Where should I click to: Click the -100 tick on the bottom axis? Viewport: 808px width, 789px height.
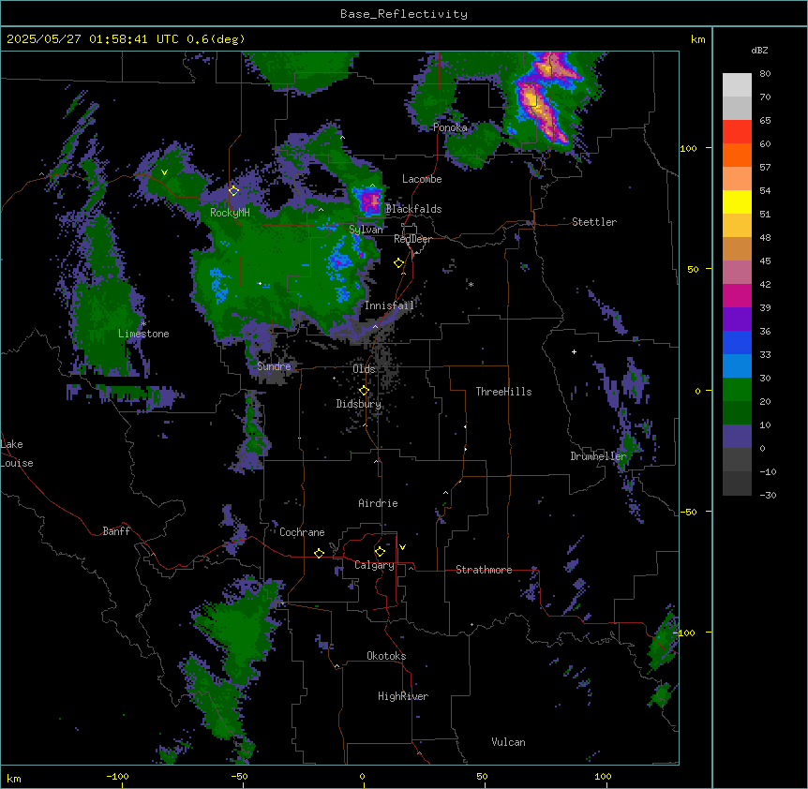(x=117, y=777)
